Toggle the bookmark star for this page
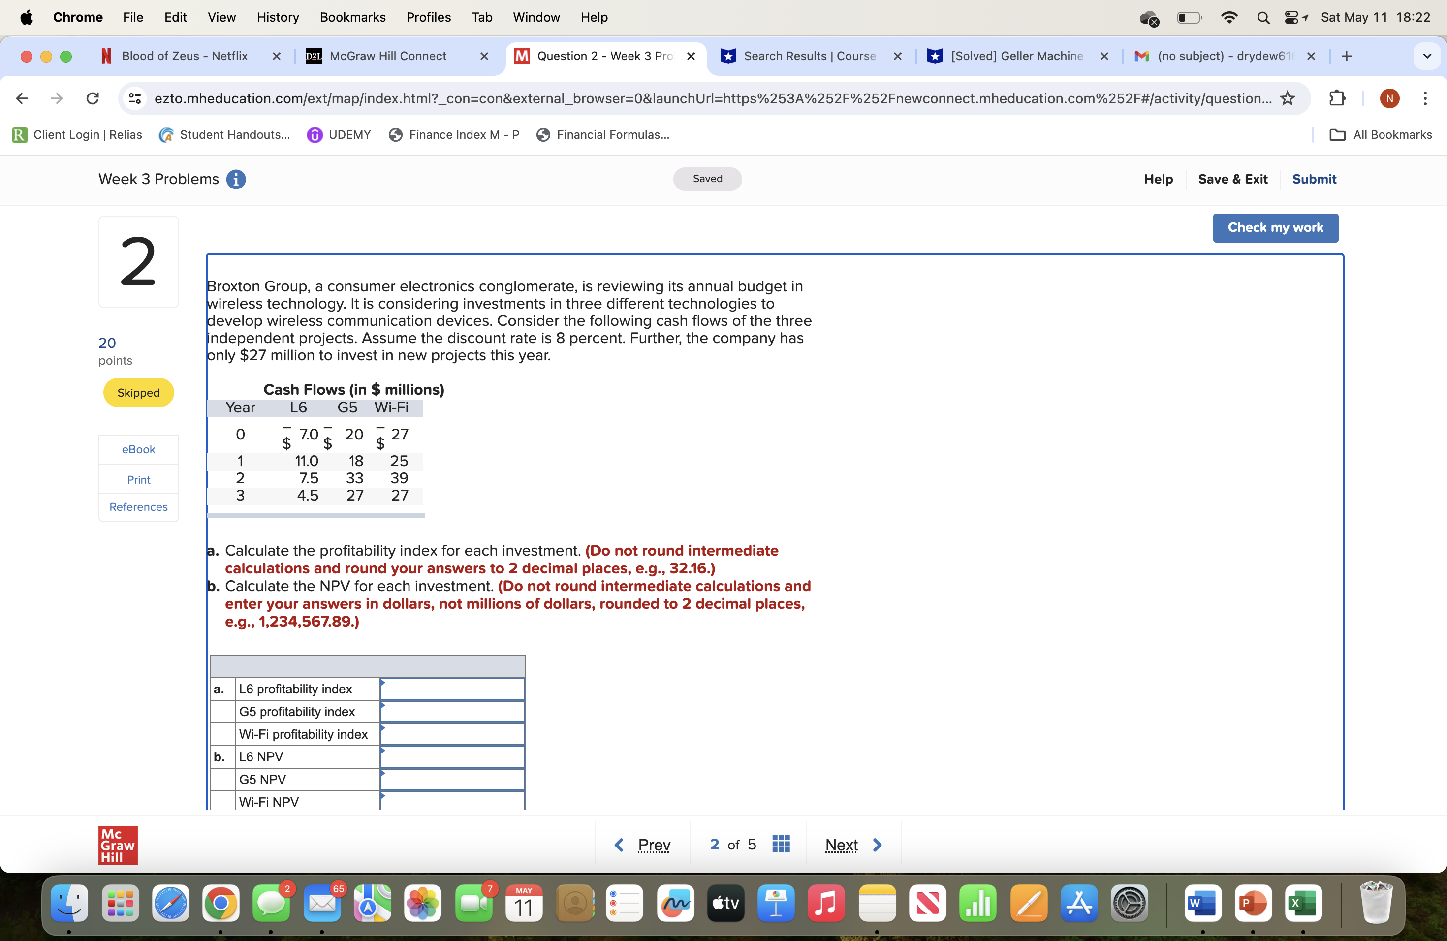The width and height of the screenshot is (1447, 941). [1288, 98]
